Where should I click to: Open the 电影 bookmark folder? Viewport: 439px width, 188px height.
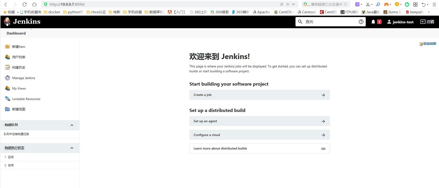(x=114, y=12)
